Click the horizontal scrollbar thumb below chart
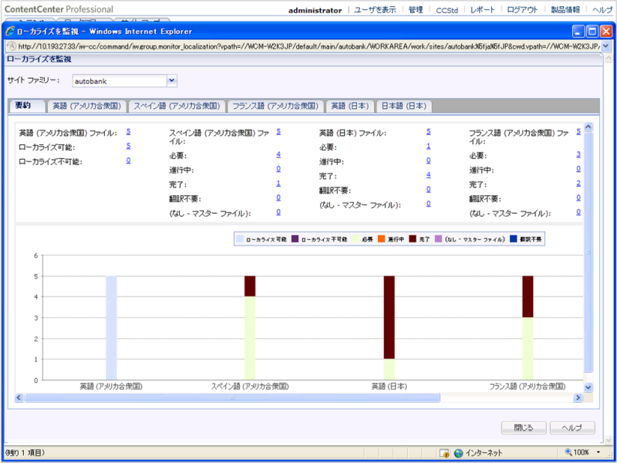This screenshot has width=617, height=463. tap(231, 398)
